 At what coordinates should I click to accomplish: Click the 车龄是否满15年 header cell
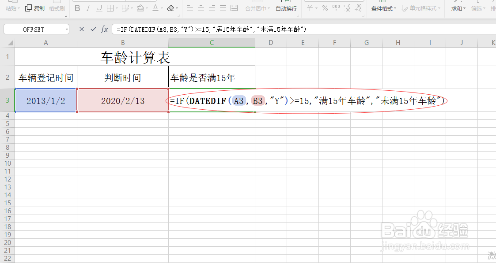pos(212,78)
